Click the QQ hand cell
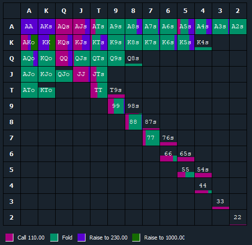The width and height of the screenshot is (252, 245). click(64, 58)
